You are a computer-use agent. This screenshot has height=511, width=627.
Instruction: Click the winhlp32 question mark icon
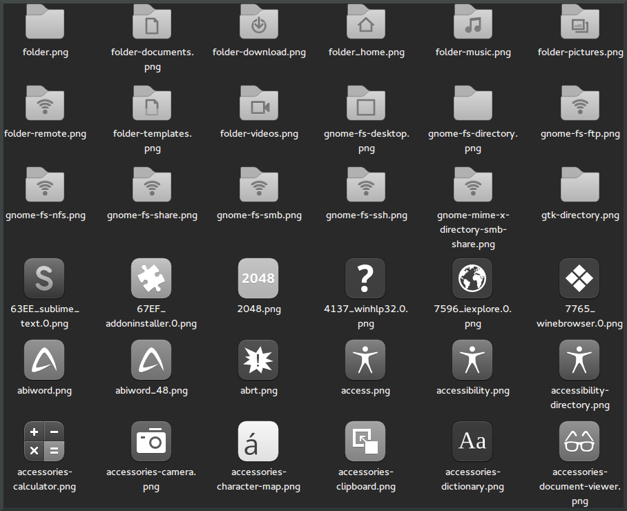(x=365, y=278)
